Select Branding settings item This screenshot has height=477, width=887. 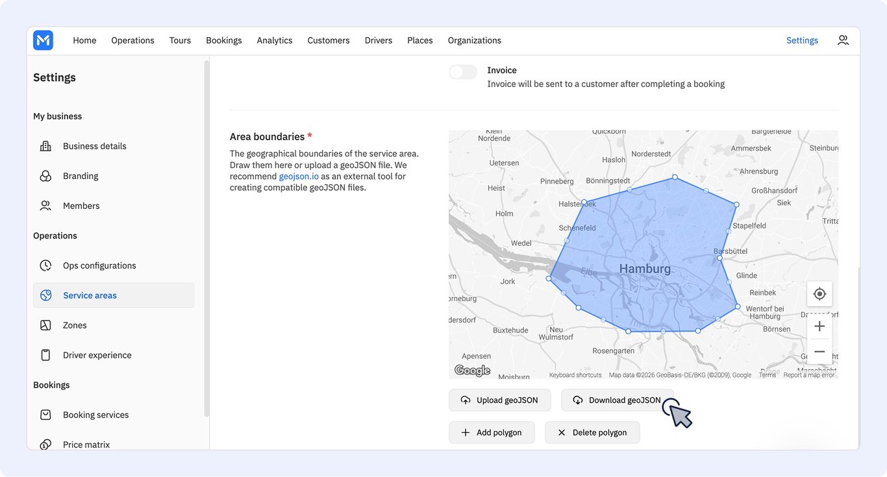click(114, 176)
